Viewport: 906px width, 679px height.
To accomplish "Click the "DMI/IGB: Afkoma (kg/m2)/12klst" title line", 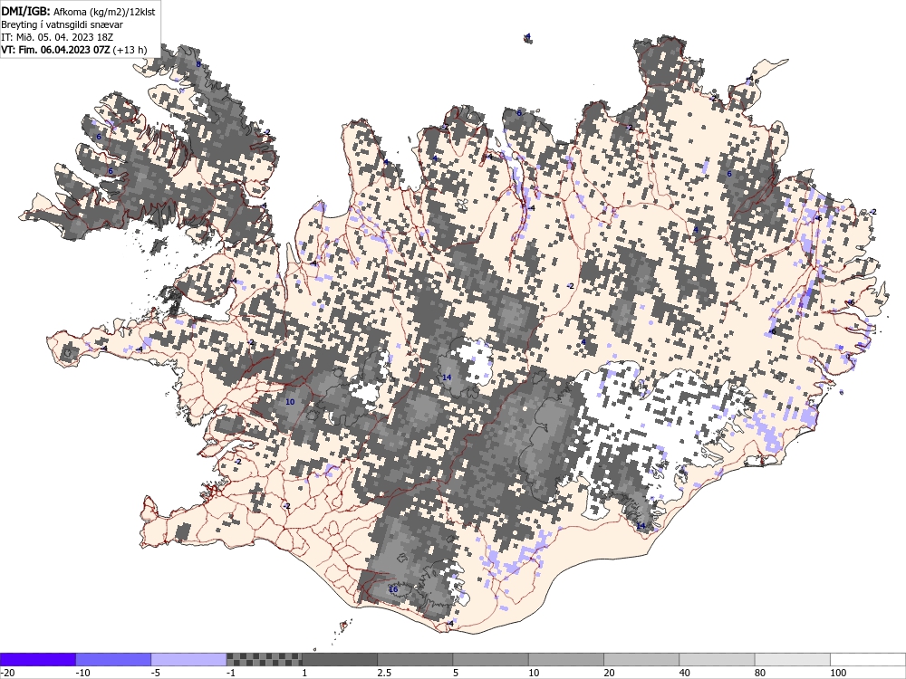I will pyautogui.click(x=78, y=11).
